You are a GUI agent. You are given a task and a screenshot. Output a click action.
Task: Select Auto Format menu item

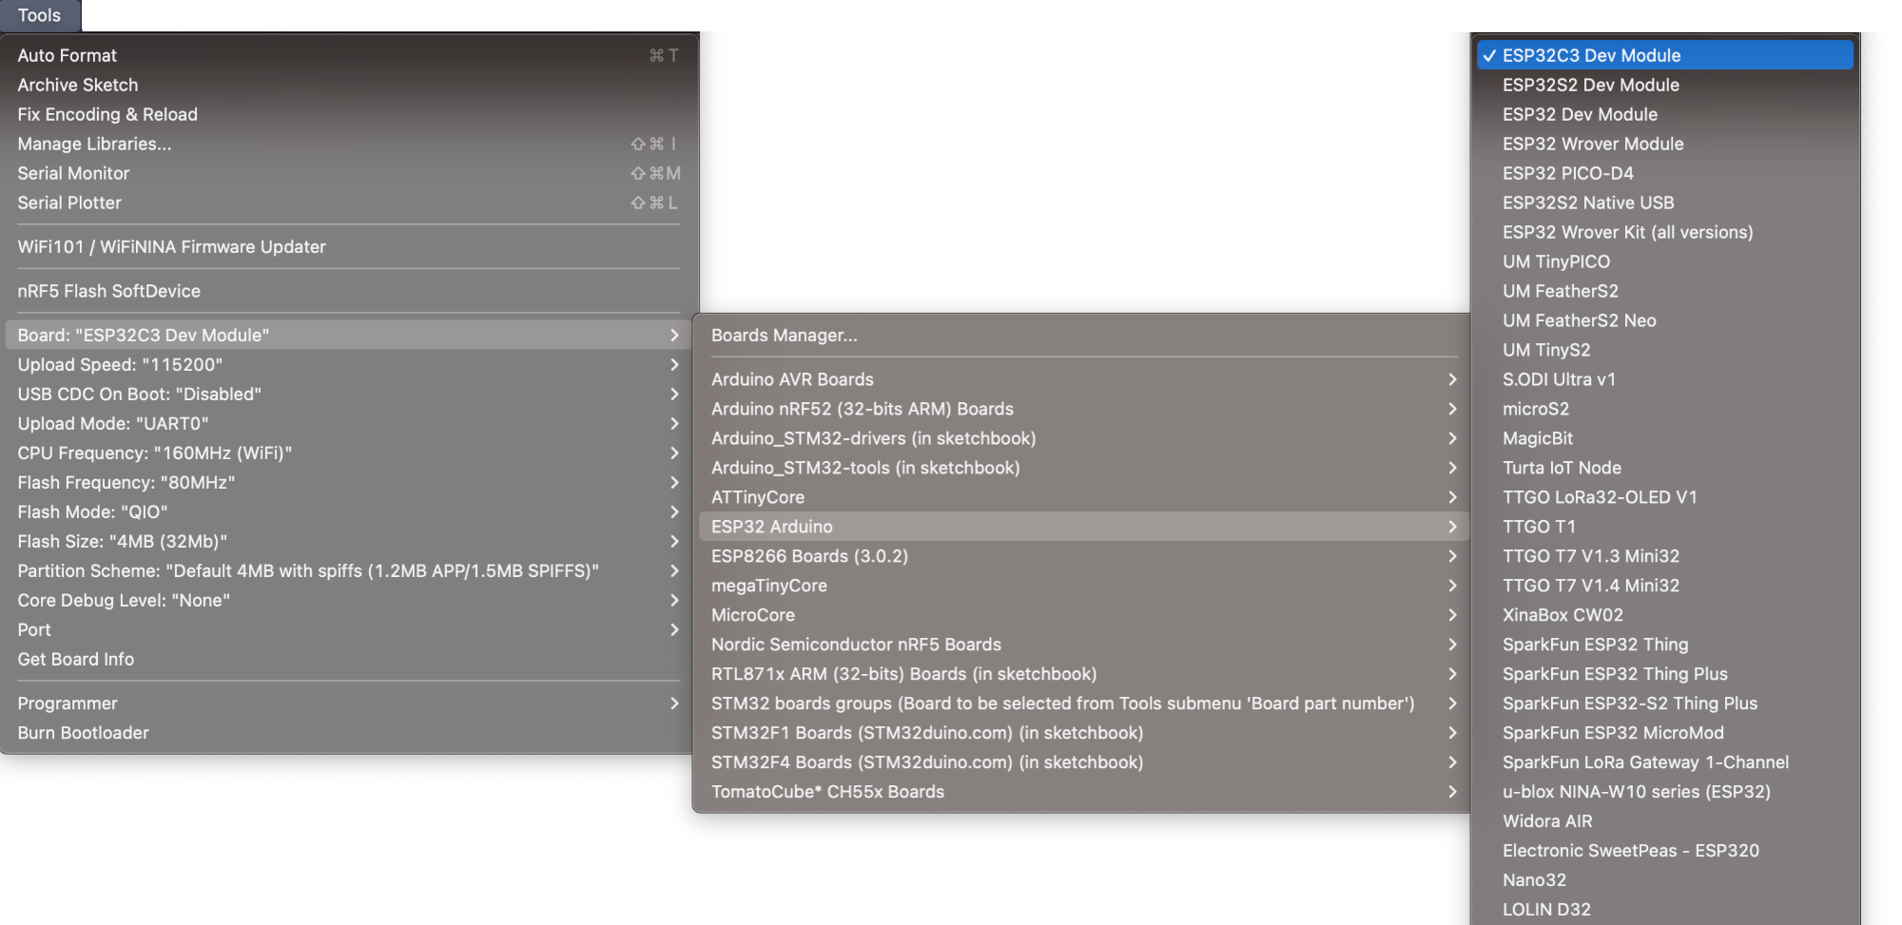(x=67, y=55)
